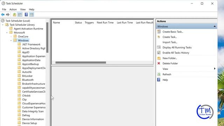Viewport: 224px width, 126px height.
Task: Click Display All Running Tasks action
Action: pos(177,48)
